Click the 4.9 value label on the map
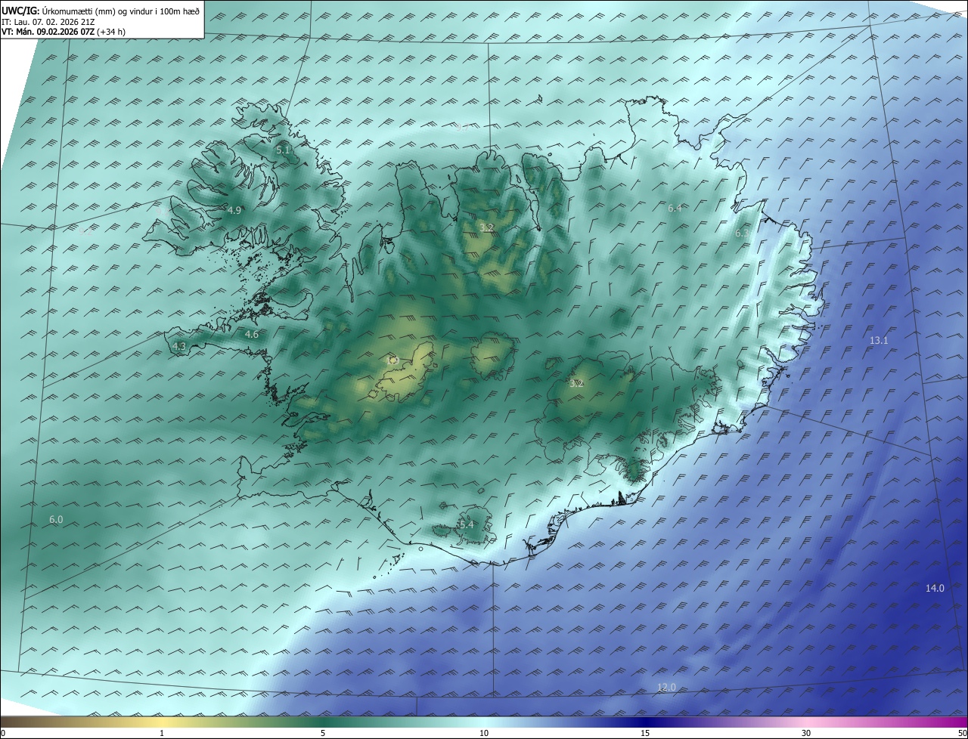 tap(234, 210)
